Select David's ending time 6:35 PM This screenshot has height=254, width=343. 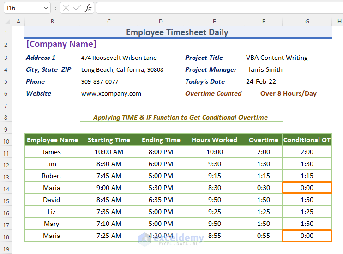pos(161,200)
